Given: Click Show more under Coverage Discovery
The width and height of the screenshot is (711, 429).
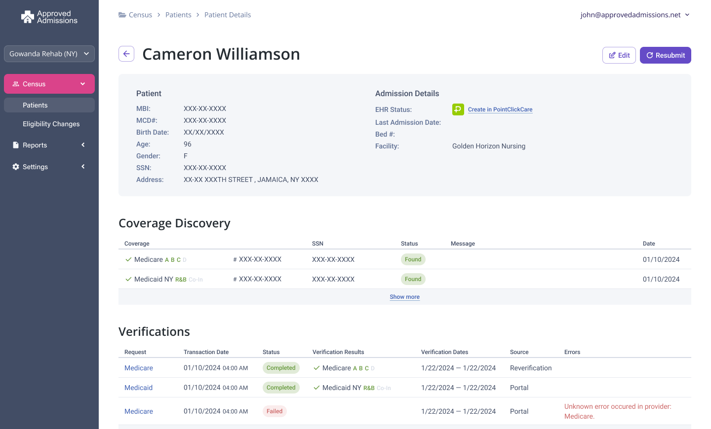Looking at the screenshot, I should pos(404,297).
